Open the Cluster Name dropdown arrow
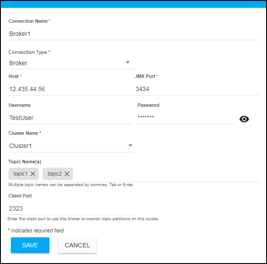The height and width of the screenshot is (264, 267). pos(130,145)
